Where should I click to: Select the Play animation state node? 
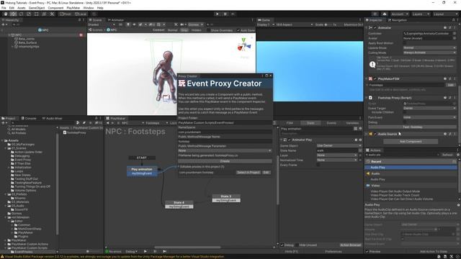point(142,169)
